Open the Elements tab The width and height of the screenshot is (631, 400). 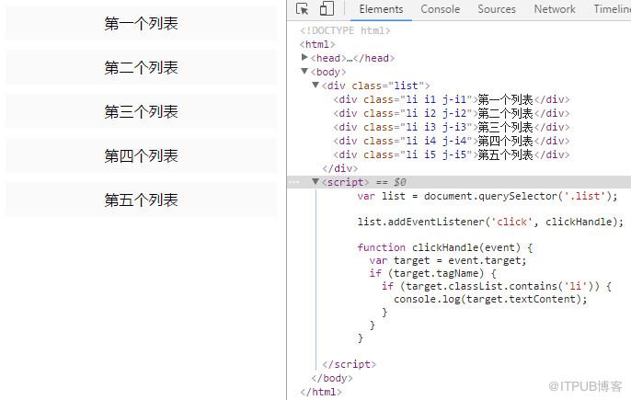381,9
